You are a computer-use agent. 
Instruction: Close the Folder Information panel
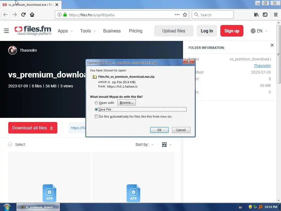272,45
